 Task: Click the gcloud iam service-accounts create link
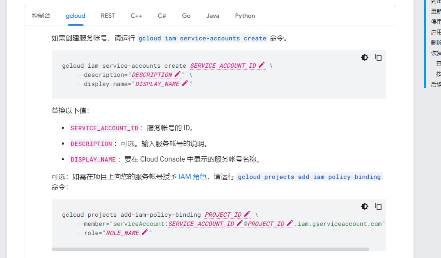pos(202,38)
